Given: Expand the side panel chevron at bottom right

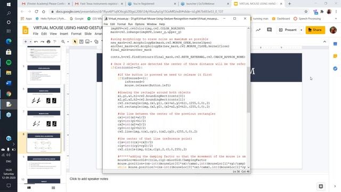Looking at the screenshot, I should [x=335, y=186].
